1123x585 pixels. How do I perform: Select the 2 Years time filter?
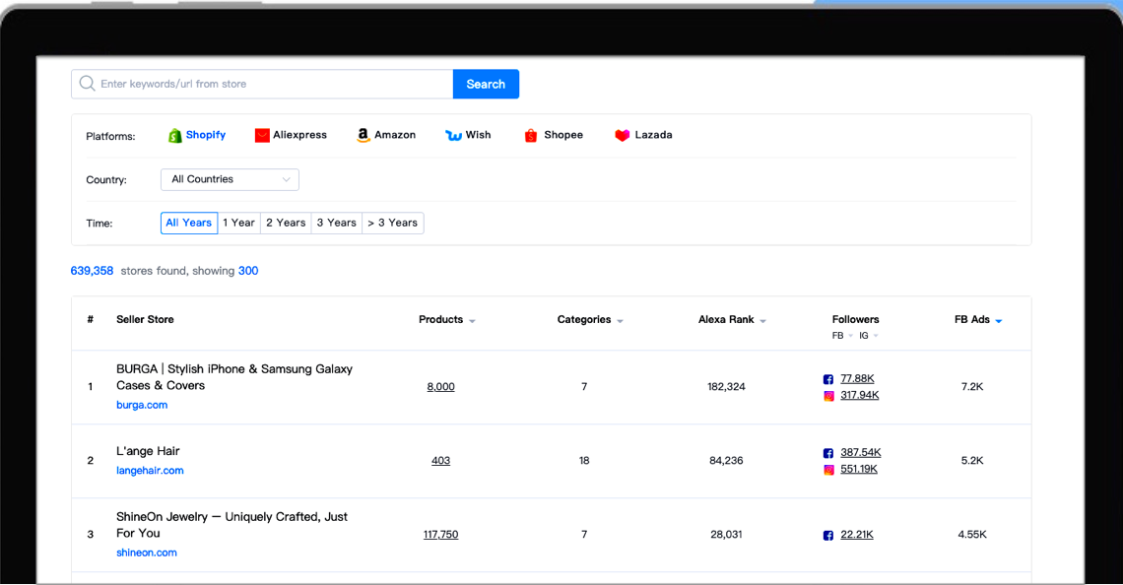(x=286, y=224)
